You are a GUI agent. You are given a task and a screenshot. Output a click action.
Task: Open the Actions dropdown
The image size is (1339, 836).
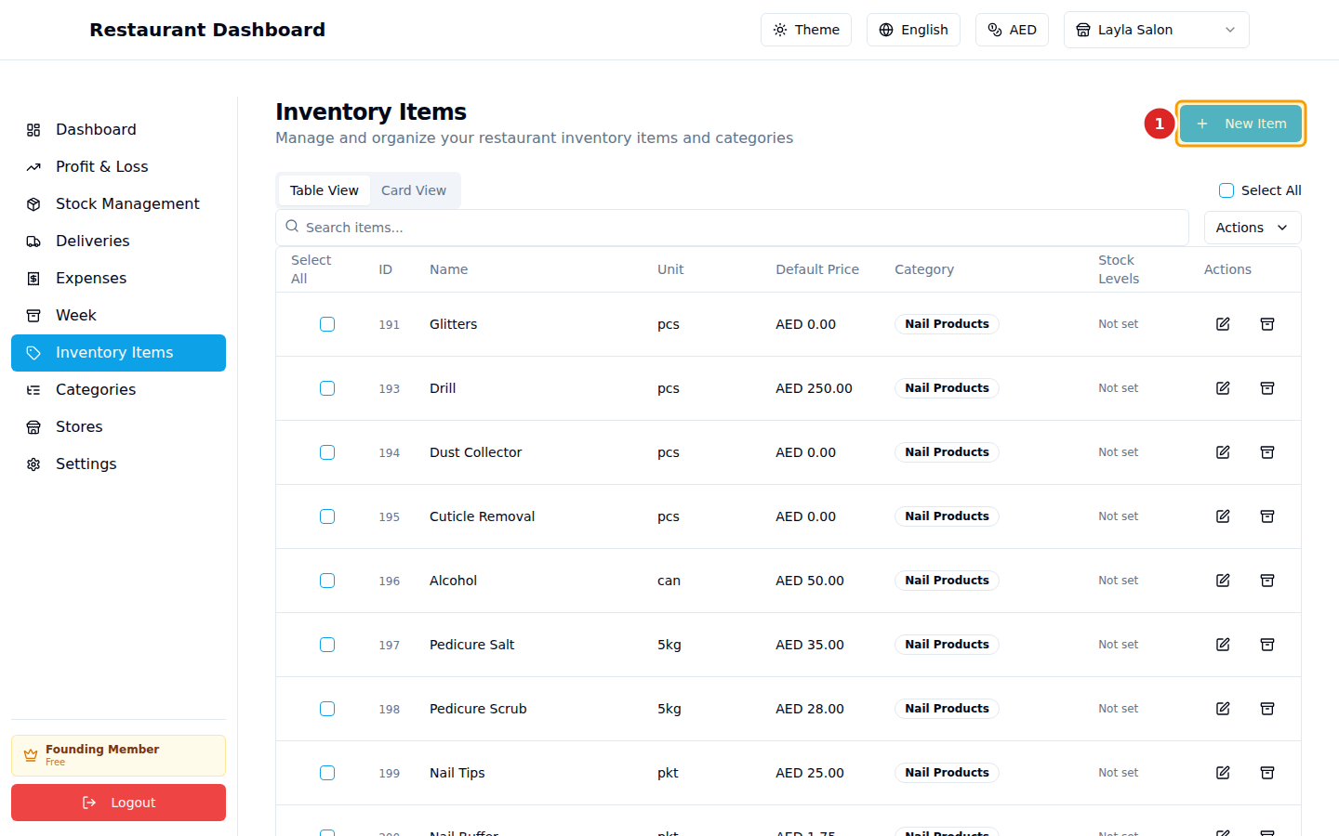pyautogui.click(x=1252, y=228)
